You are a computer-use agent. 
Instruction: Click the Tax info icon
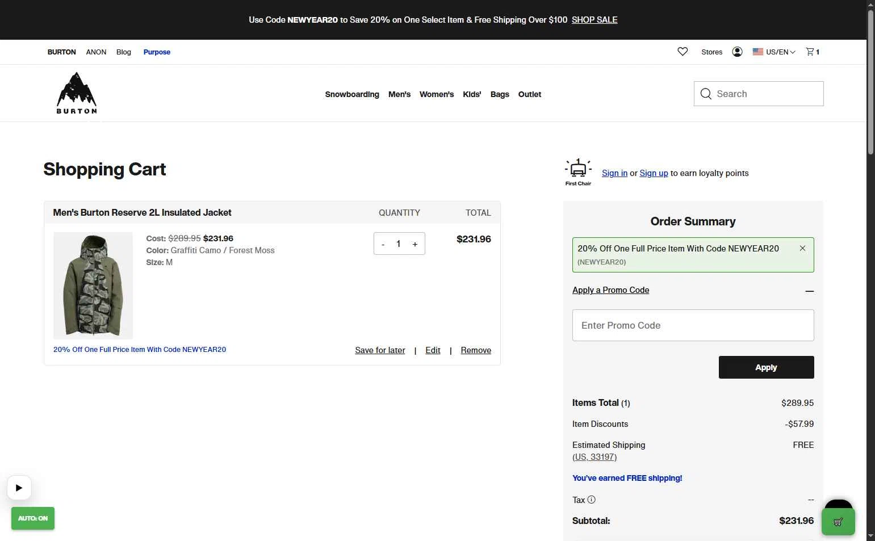click(x=591, y=500)
